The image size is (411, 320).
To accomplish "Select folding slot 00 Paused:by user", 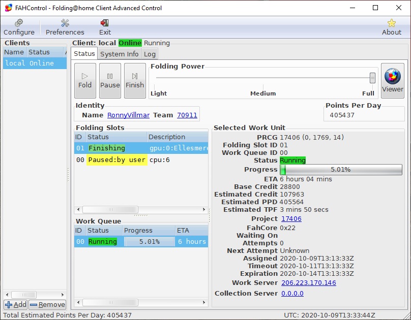I will point(141,160).
